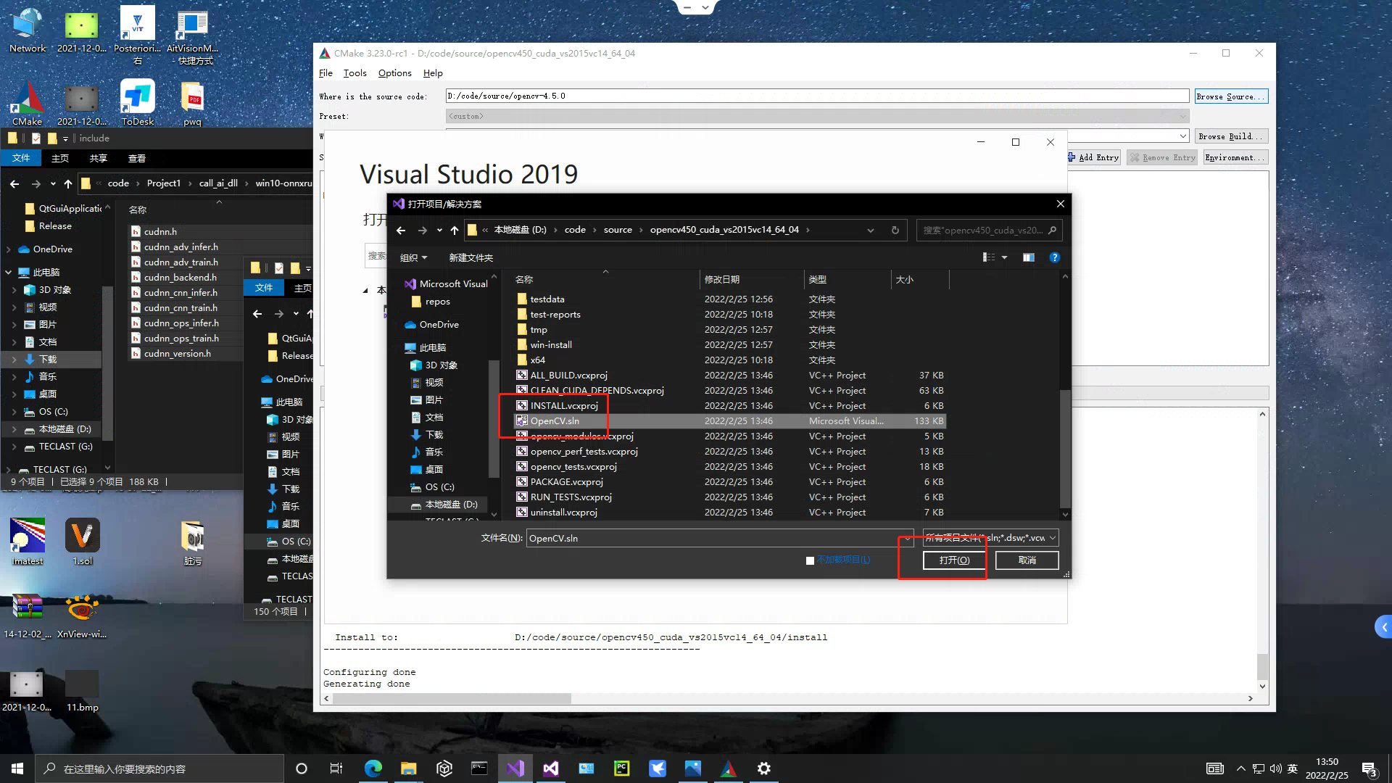This screenshot has height=783, width=1392.
Task: Toggle the preview pane in the open dialog
Action: pyautogui.click(x=1028, y=257)
